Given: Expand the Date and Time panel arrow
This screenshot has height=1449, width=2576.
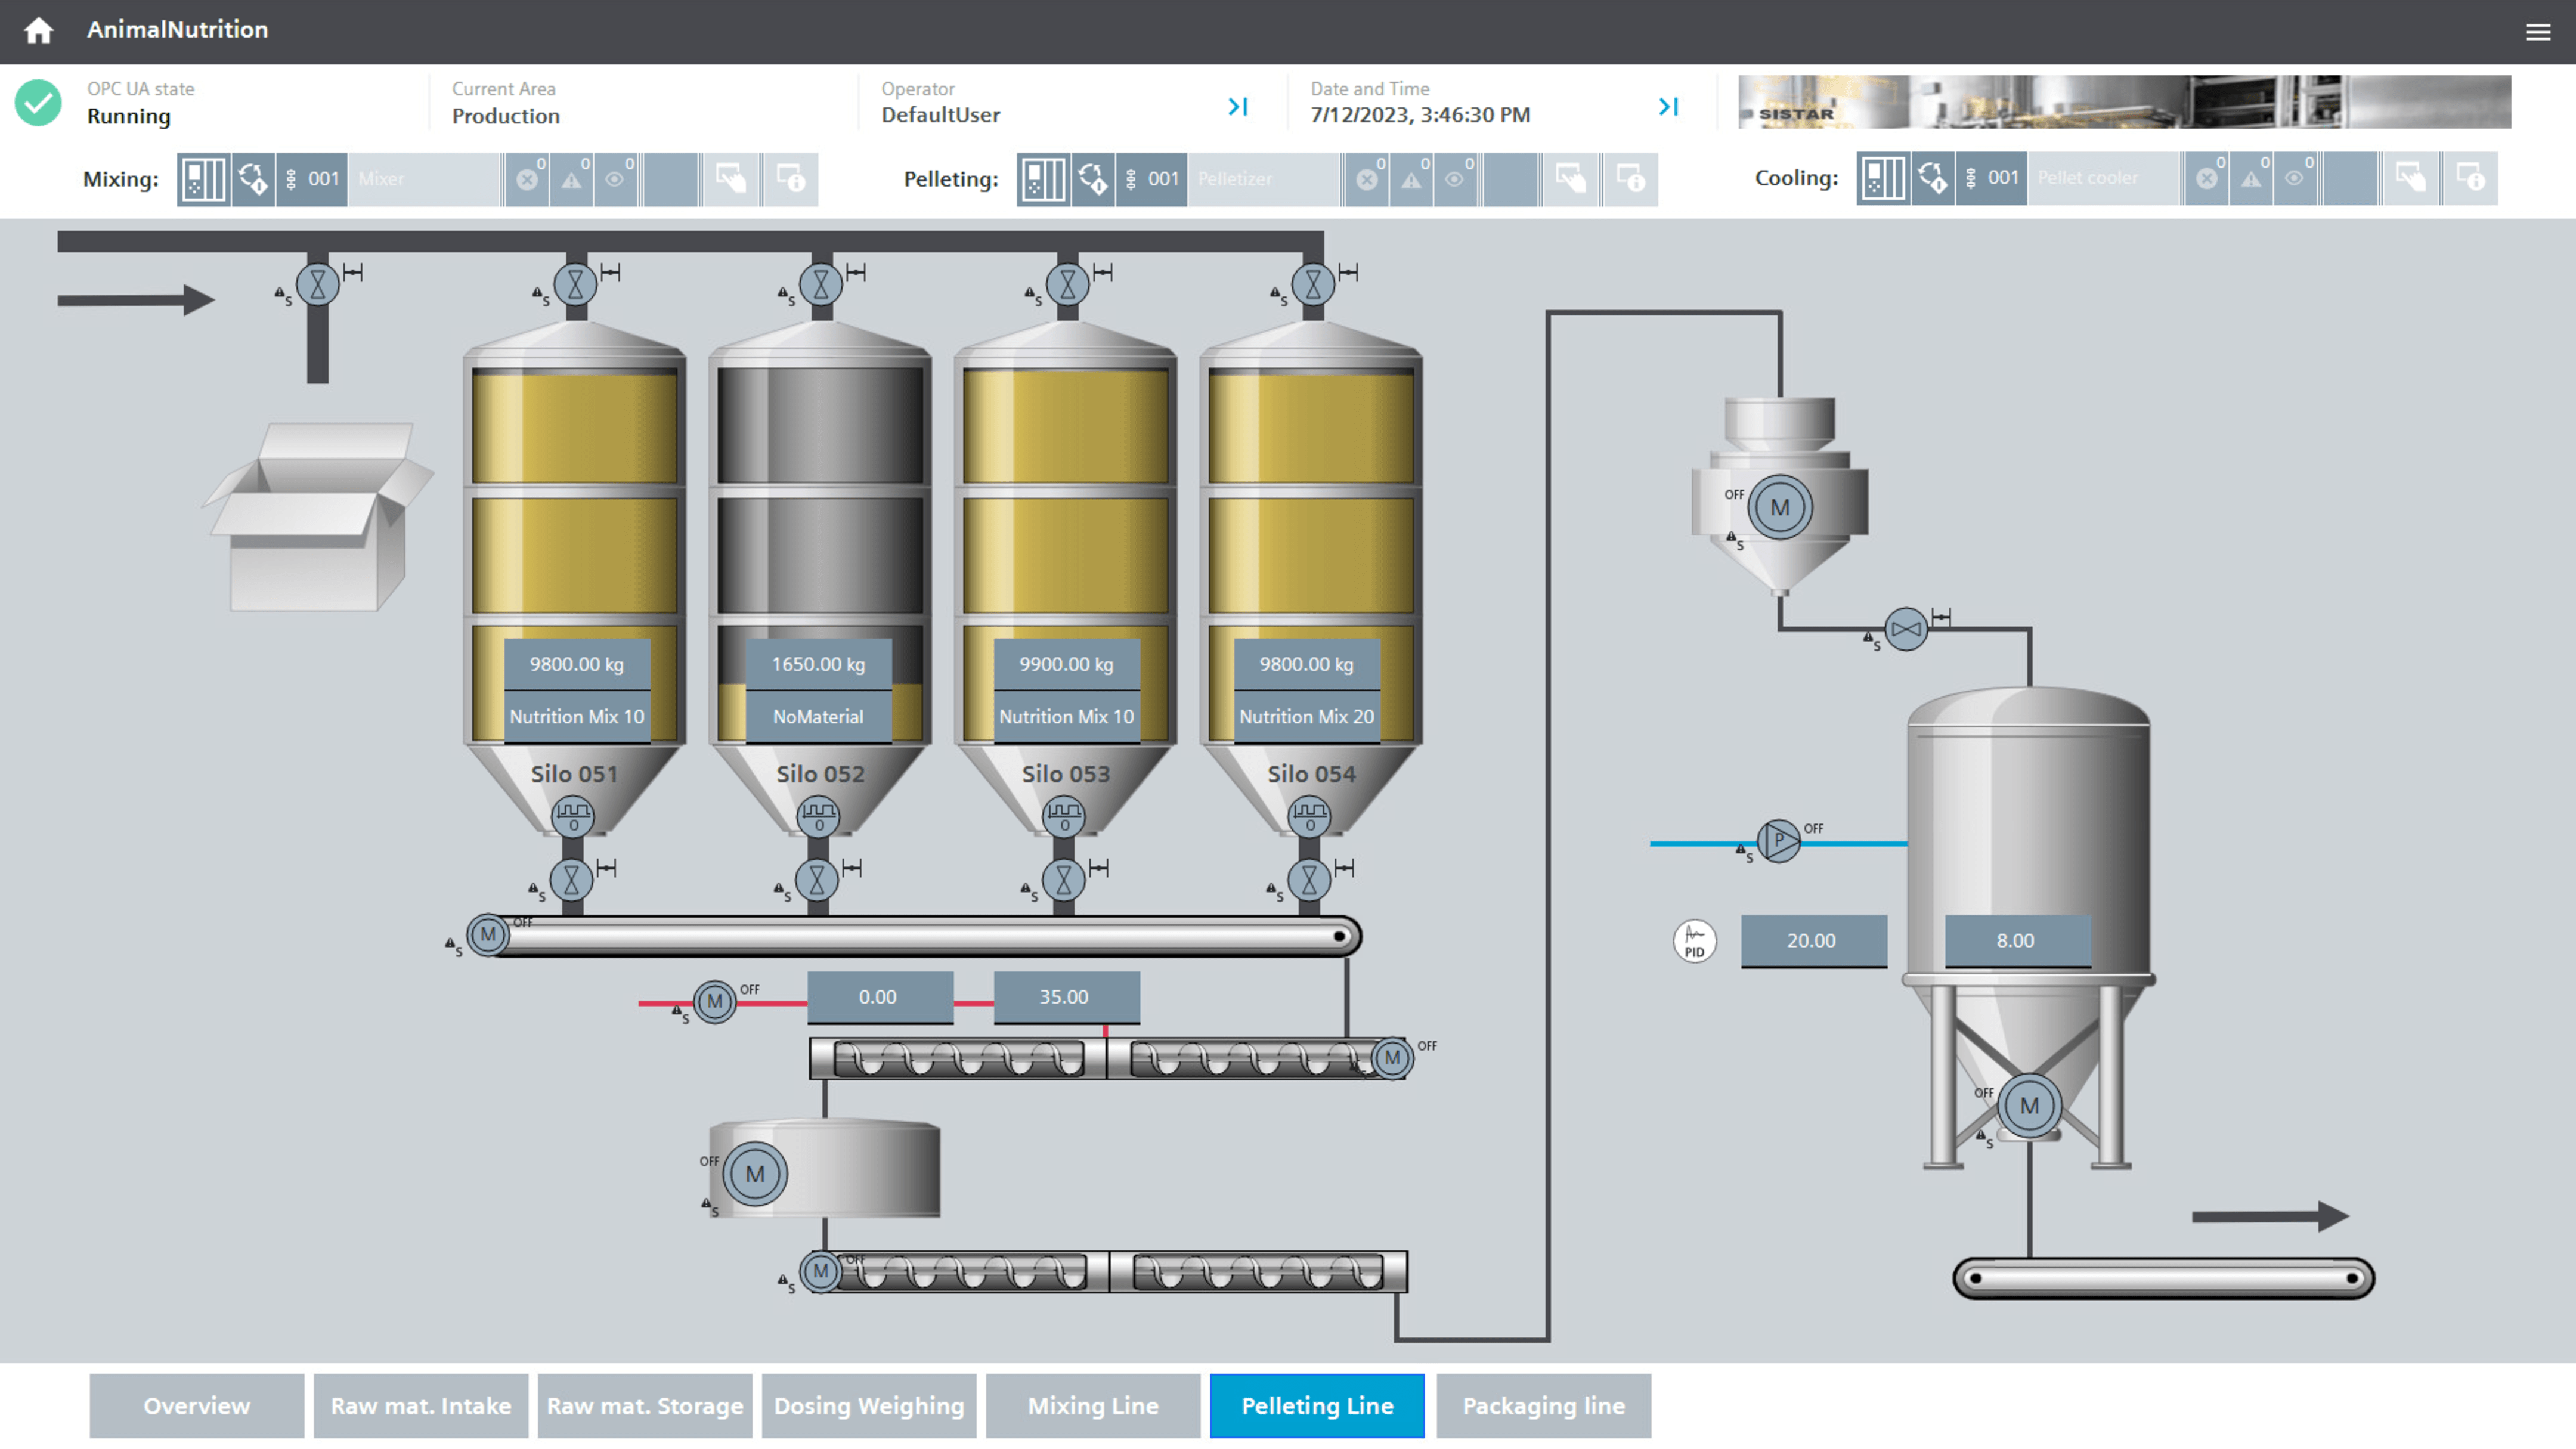Looking at the screenshot, I should pos(1668,106).
